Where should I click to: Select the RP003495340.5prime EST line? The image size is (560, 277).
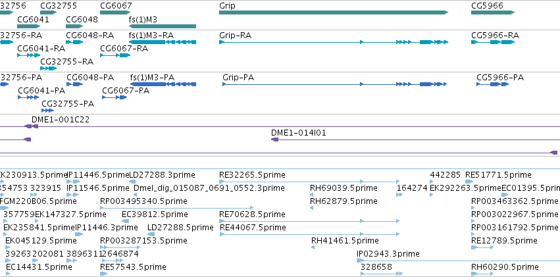[x=177, y=208]
